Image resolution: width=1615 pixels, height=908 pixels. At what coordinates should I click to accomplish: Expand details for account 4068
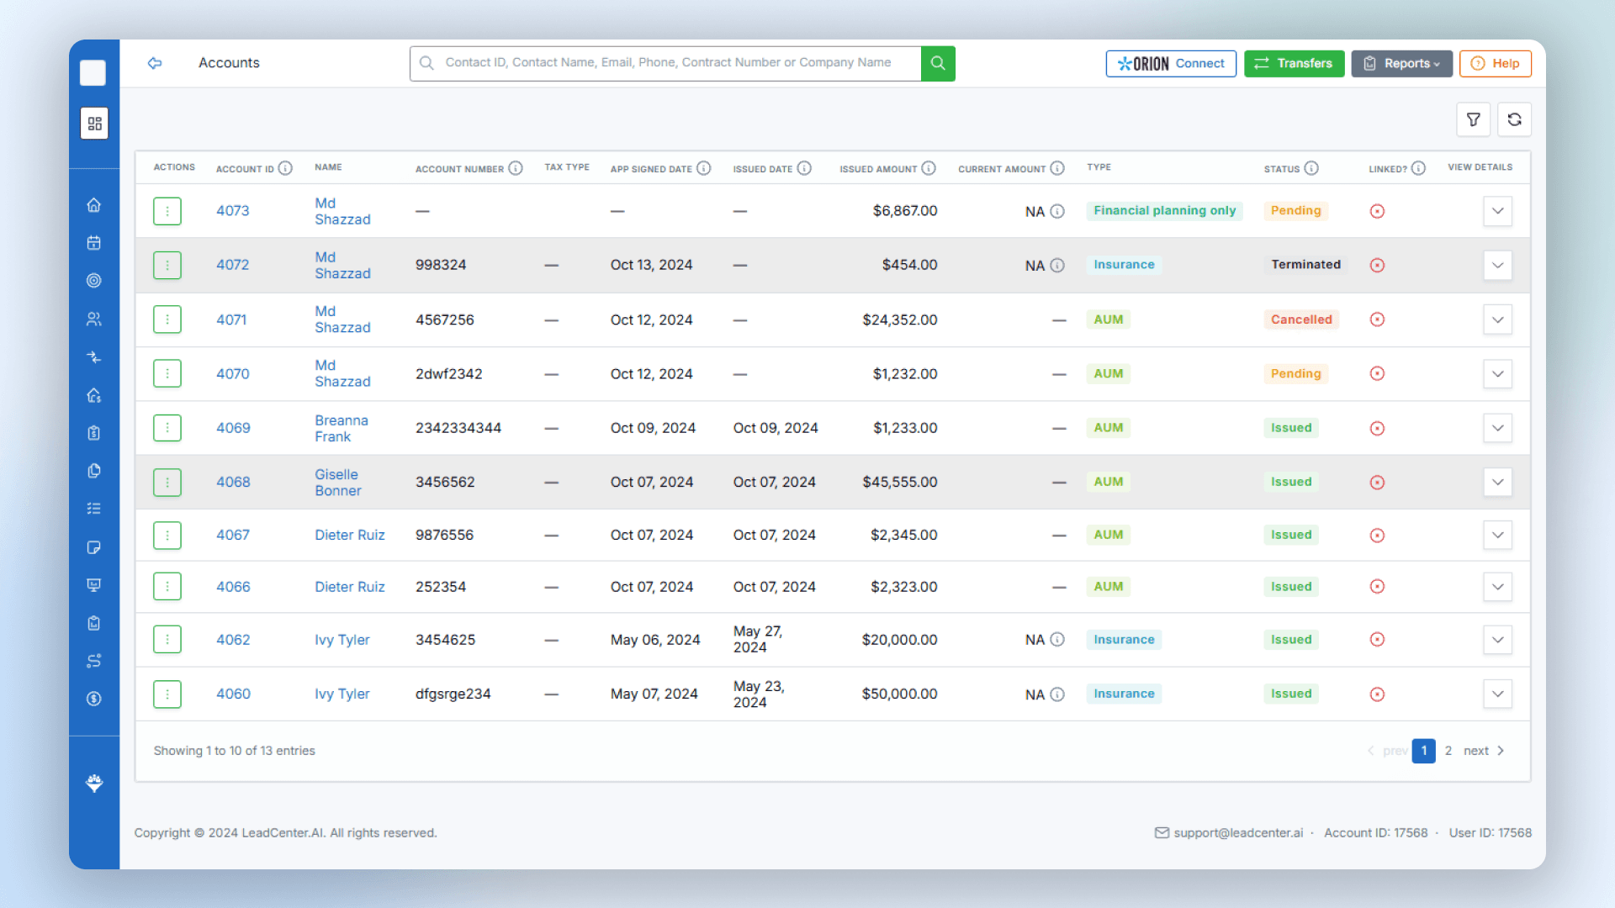[x=1498, y=483]
